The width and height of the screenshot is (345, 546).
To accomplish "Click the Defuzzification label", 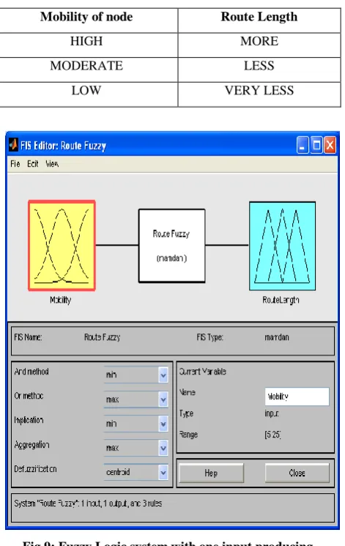I will 35,469.
